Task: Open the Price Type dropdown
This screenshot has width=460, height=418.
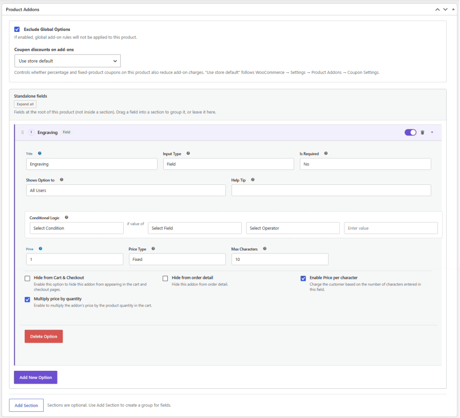Action: (x=177, y=259)
